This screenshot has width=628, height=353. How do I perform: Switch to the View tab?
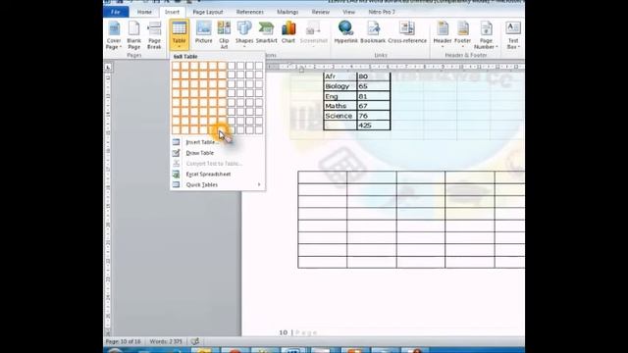(x=349, y=12)
